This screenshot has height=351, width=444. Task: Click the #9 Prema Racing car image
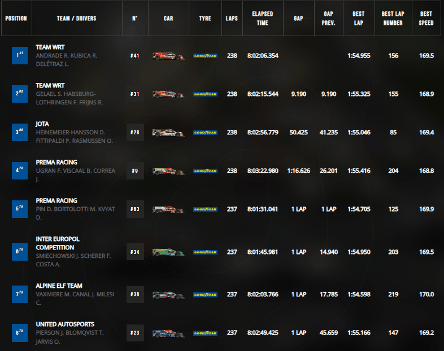coord(168,171)
